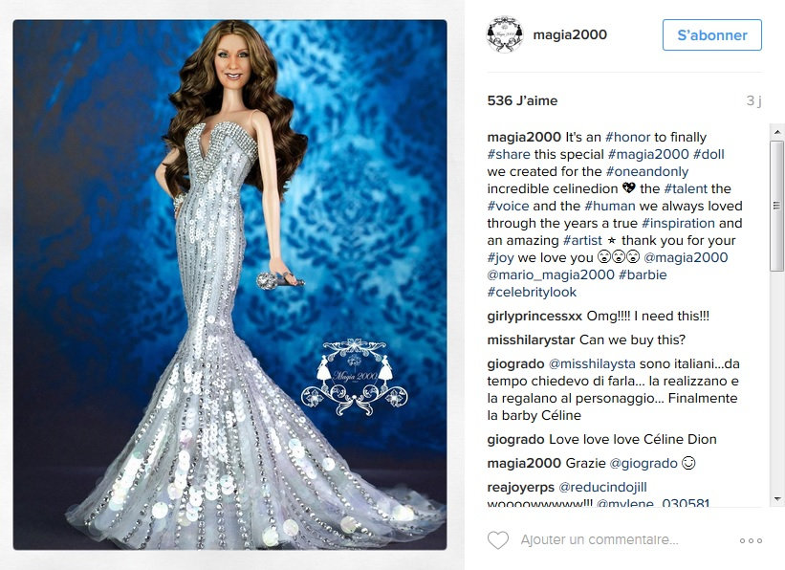785x570 pixels.
Task: Click the scrollbar up arrow
Action: tap(777, 132)
